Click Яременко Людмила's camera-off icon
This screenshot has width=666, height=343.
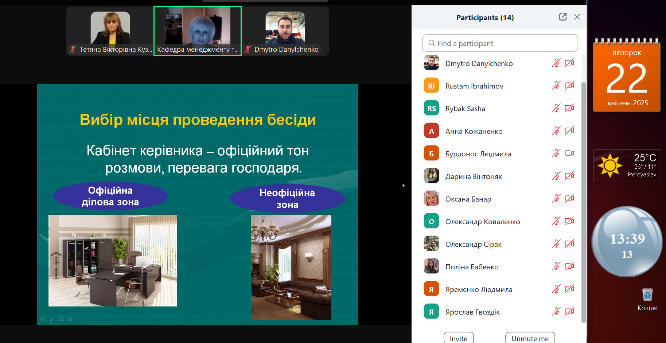[x=569, y=289]
